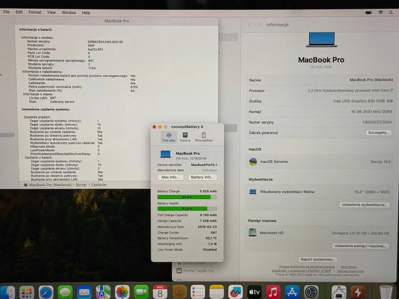Open the Mail app in Dock
The image size is (399, 299).
(84, 292)
